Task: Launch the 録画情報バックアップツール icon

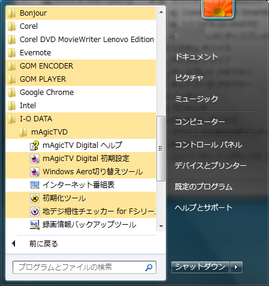Action: 34,225
